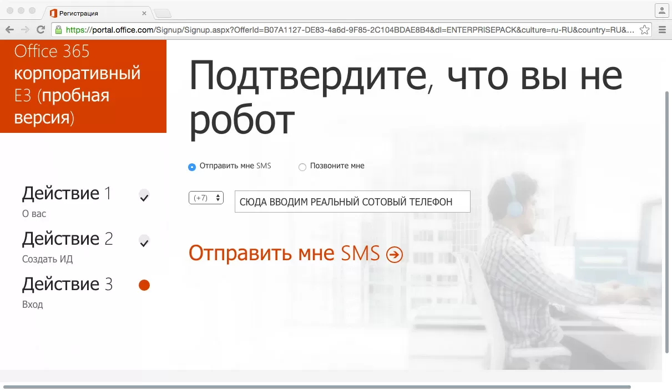Image resolution: width=672 pixels, height=392 pixels.
Task: Go back to the previous page
Action: point(10,30)
